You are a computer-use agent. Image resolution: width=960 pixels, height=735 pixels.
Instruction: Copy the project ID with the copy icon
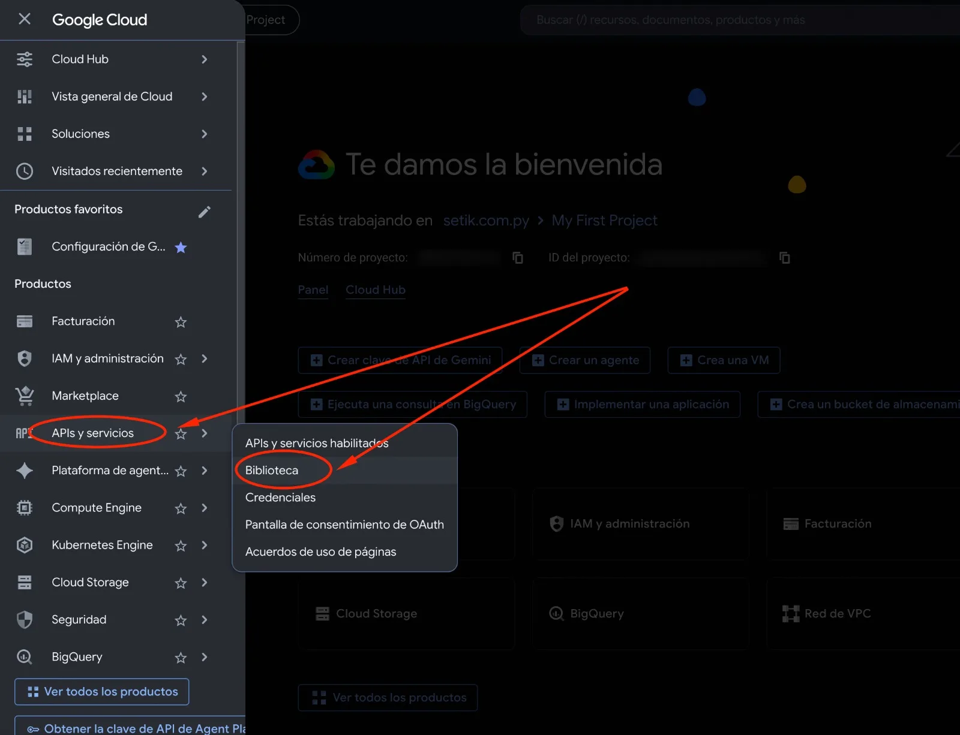pos(784,258)
